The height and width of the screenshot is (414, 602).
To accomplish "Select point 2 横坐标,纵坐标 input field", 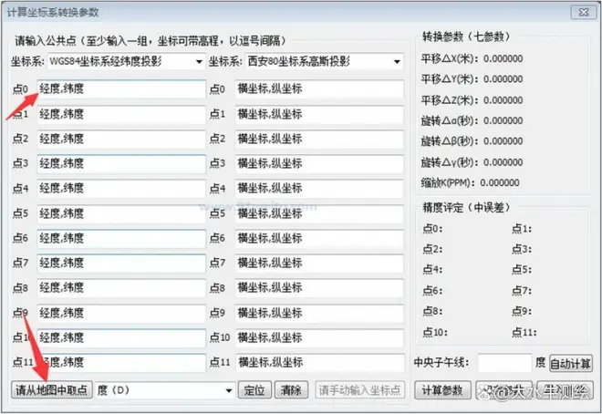I will [x=317, y=139].
